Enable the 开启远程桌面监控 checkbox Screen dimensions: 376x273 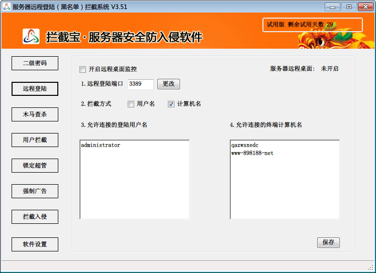click(x=83, y=69)
